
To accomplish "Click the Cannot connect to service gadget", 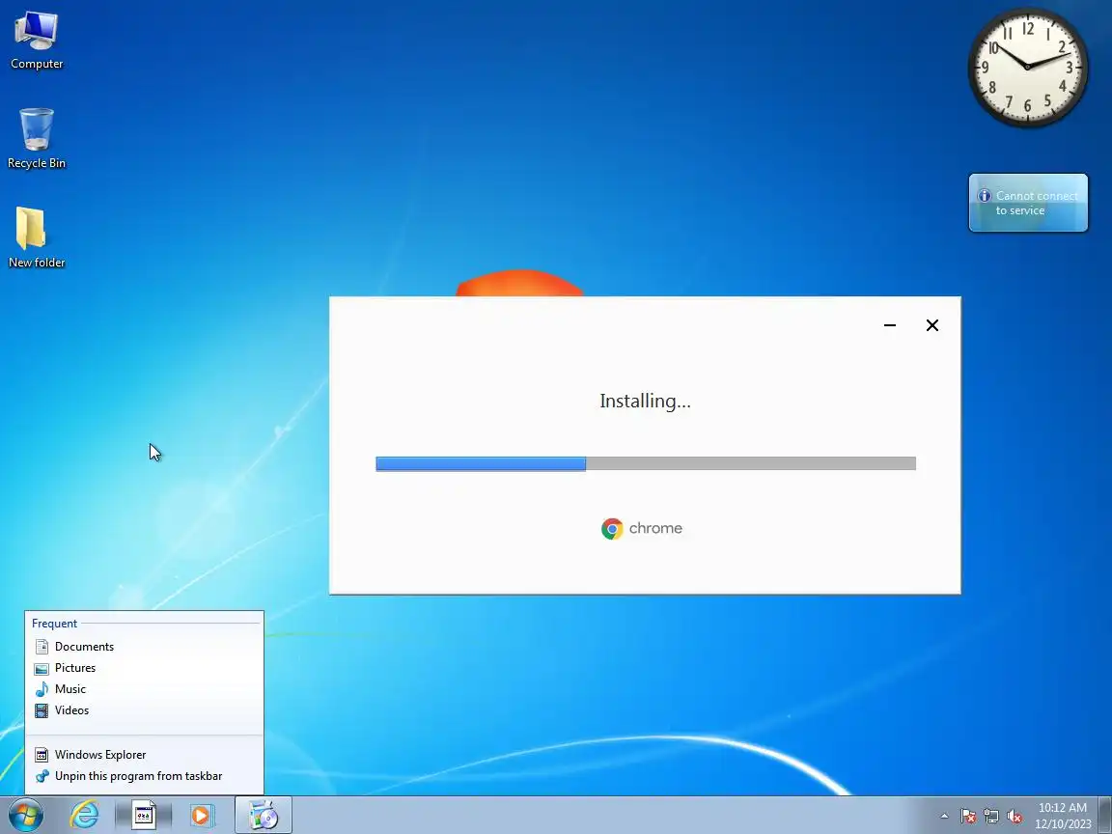I will pyautogui.click(x=1028, y=203).
